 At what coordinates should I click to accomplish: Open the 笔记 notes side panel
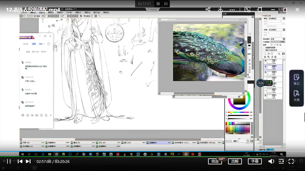click(297, 79)
